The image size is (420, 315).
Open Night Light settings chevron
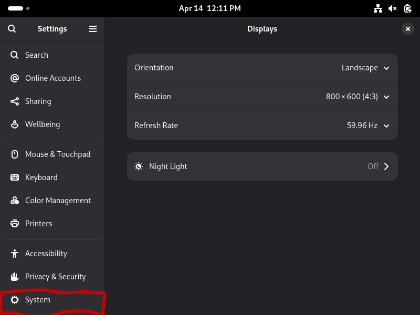[386, 166]
